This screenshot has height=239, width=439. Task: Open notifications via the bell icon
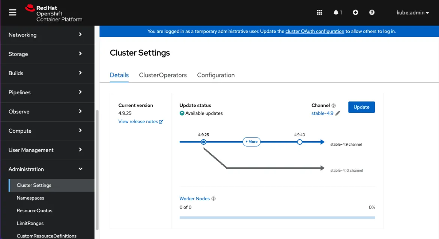pyautogui.click(x=336, y=12)
